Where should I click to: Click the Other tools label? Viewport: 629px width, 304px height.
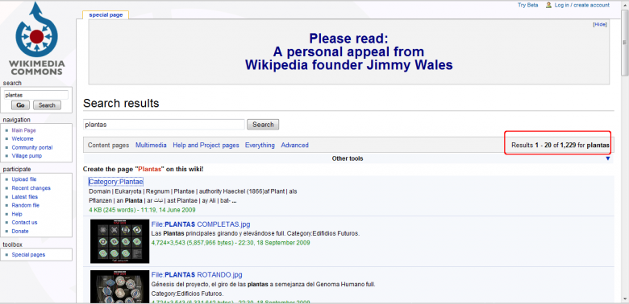[x=348, y=158]
